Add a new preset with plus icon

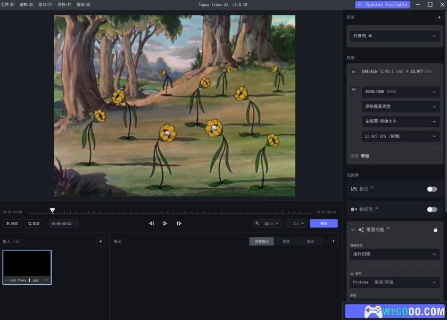pyautogui.click(x=438, y=17)
